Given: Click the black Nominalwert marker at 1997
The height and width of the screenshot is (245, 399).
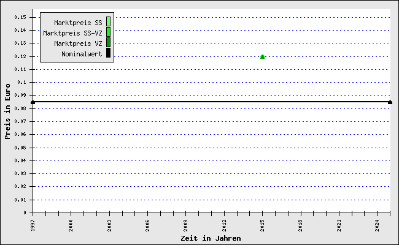Looking at the screenshot, I should 33,102.
